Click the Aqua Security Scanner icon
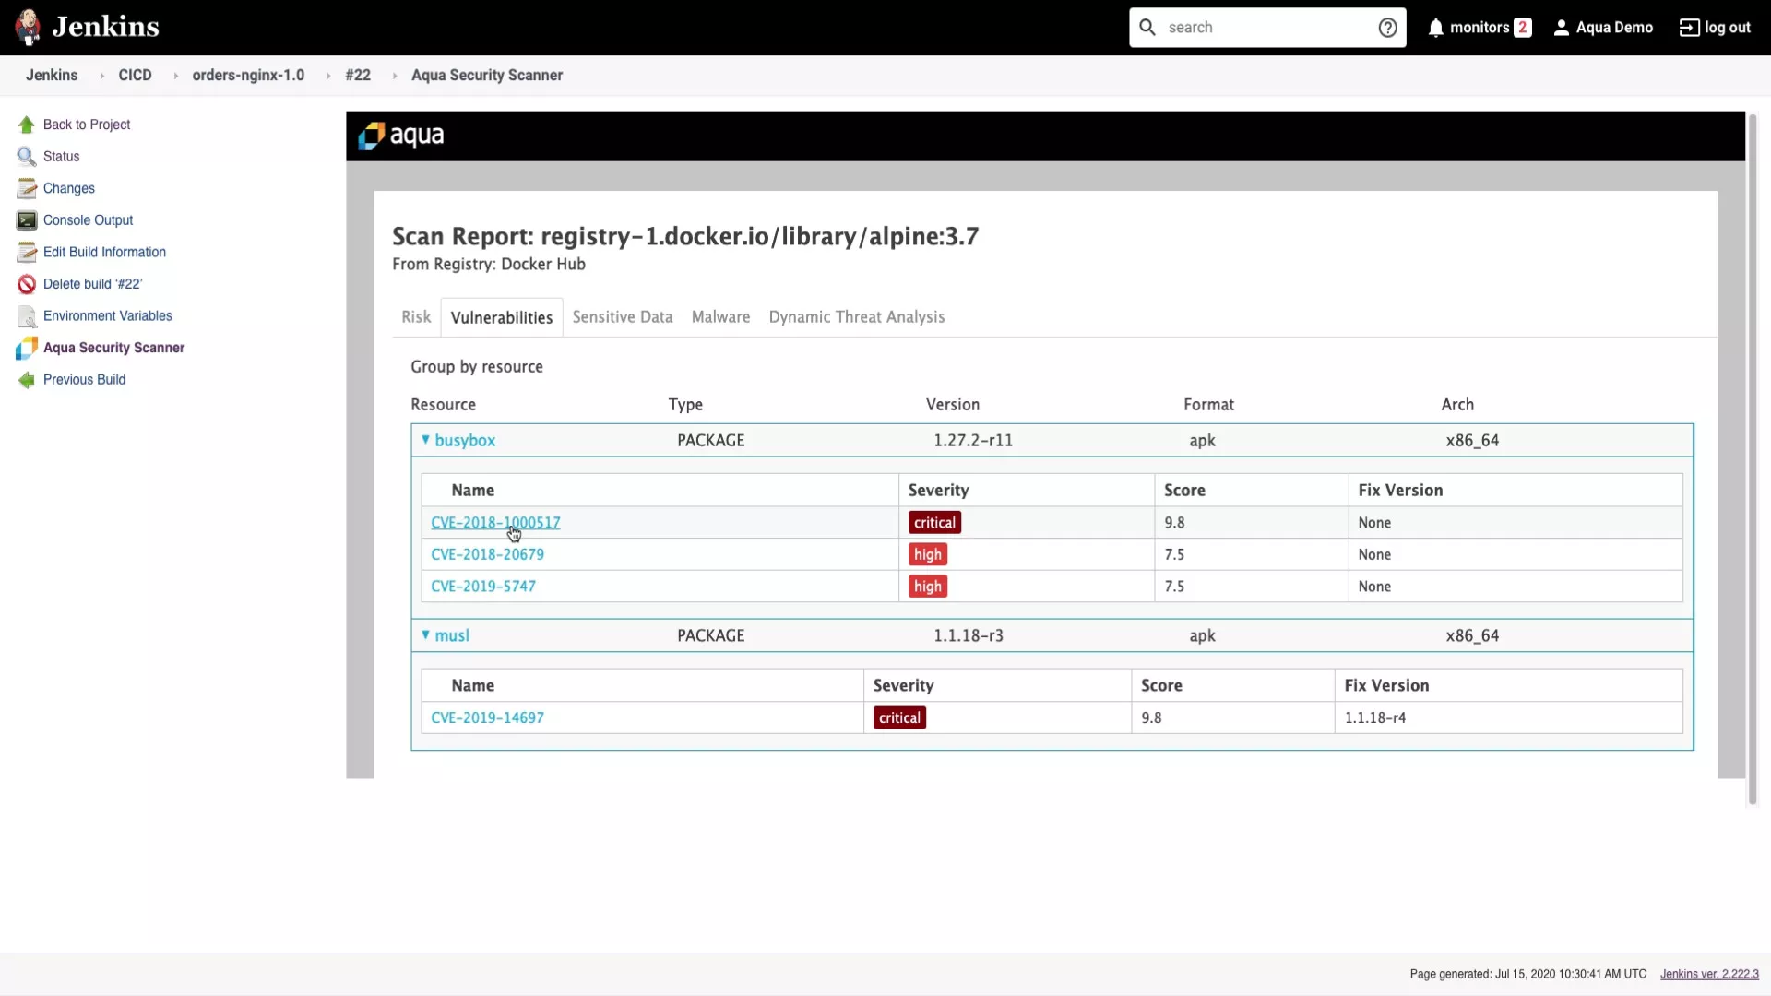Viewport: 1771px width, 996px height. [27, 347]
